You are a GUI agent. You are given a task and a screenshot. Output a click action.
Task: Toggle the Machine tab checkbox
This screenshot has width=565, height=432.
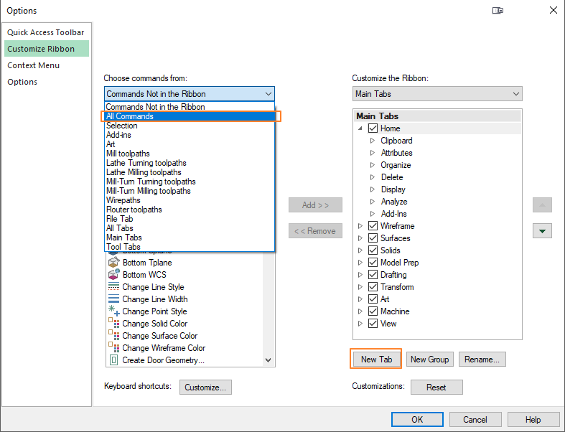373,311
